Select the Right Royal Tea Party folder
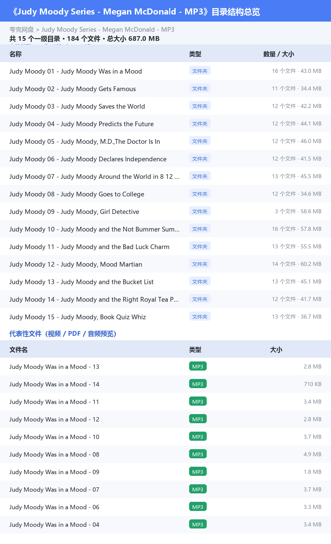The height and width of the screenshot is (544, 331). click(94, 299)
